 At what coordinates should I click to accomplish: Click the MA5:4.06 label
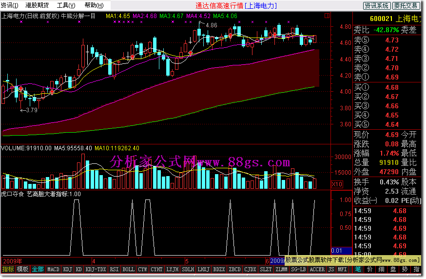(225, 16)
